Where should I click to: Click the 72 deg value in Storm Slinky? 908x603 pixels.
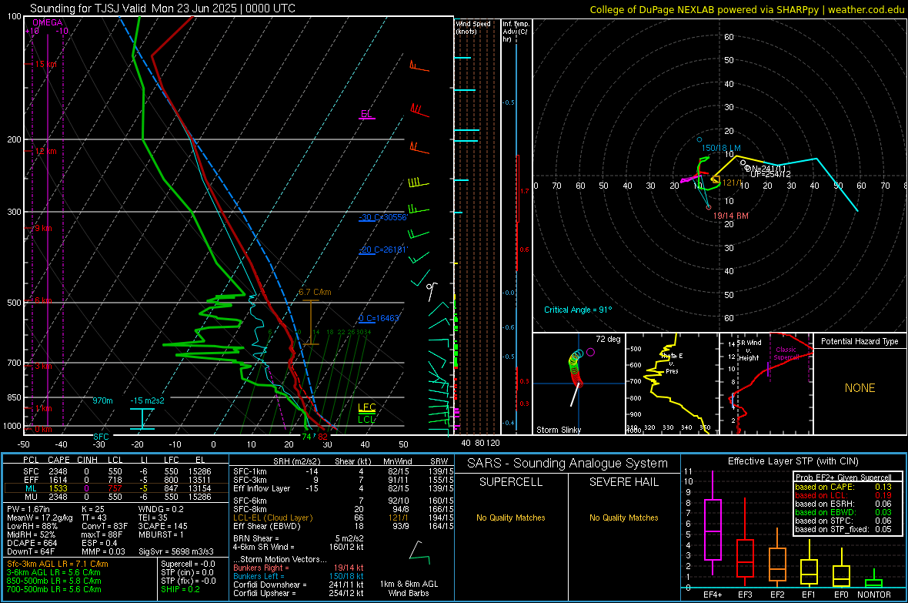click(608, 339)
